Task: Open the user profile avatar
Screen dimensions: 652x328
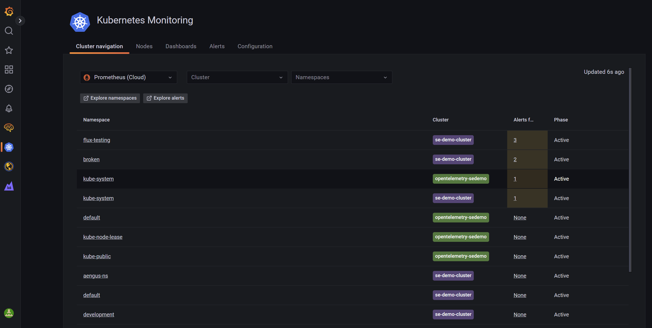Action: [9, 313]
